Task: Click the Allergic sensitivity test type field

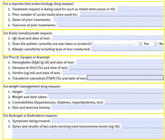Action: 127,48
